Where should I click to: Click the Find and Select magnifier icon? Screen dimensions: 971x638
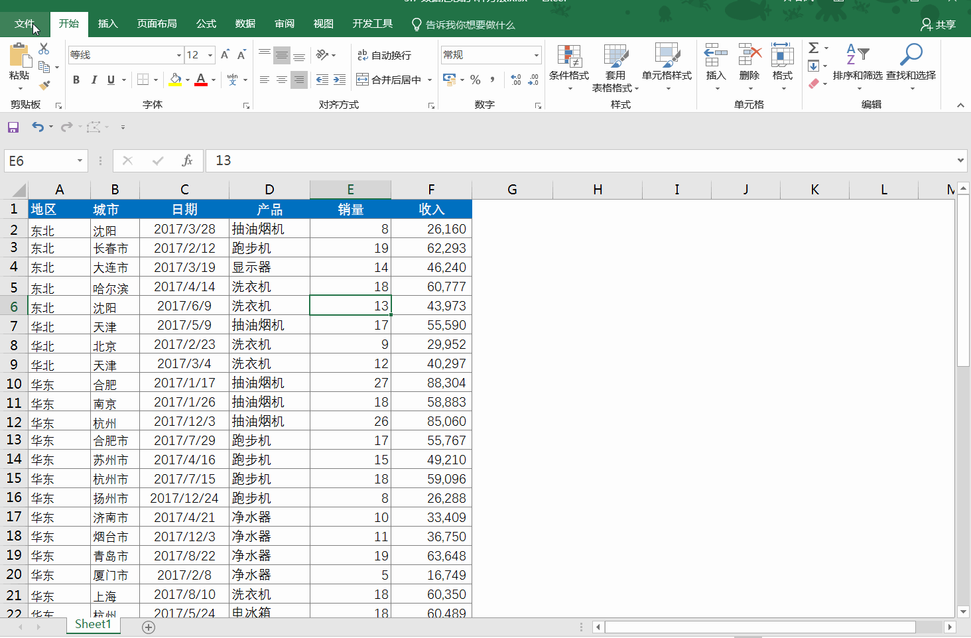click(x=911, y=56)
